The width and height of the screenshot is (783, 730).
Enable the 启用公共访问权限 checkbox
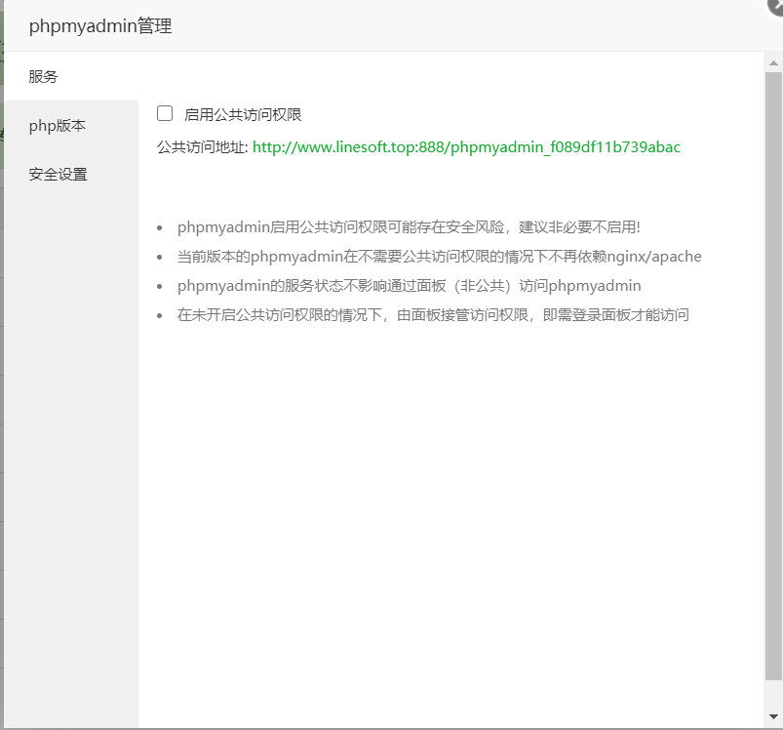165,113
